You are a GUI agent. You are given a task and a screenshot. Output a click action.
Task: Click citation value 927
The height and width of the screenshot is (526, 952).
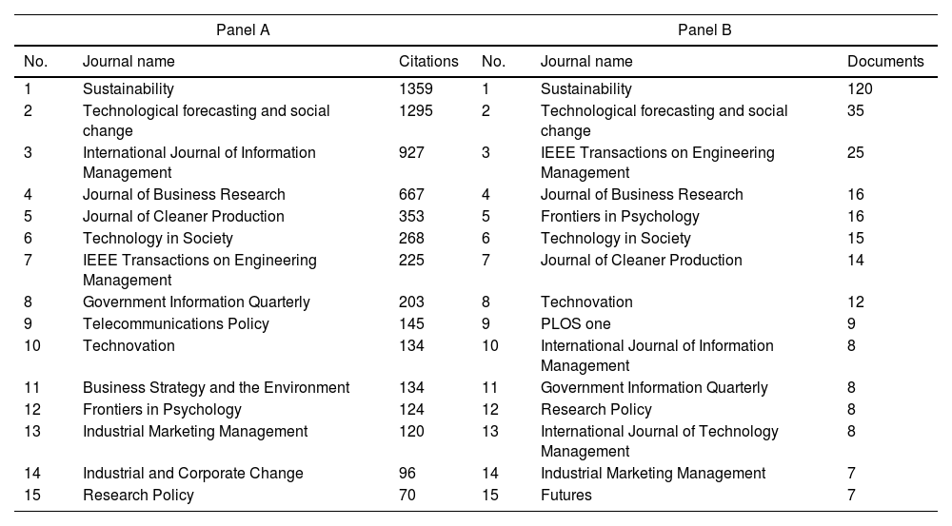click(x=411, y=153)
